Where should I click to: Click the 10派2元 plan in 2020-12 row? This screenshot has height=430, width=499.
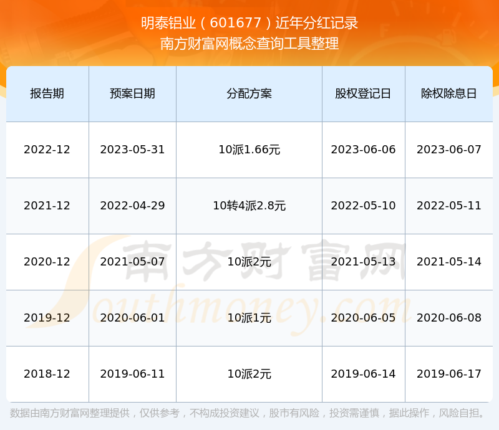pos(249,262)
